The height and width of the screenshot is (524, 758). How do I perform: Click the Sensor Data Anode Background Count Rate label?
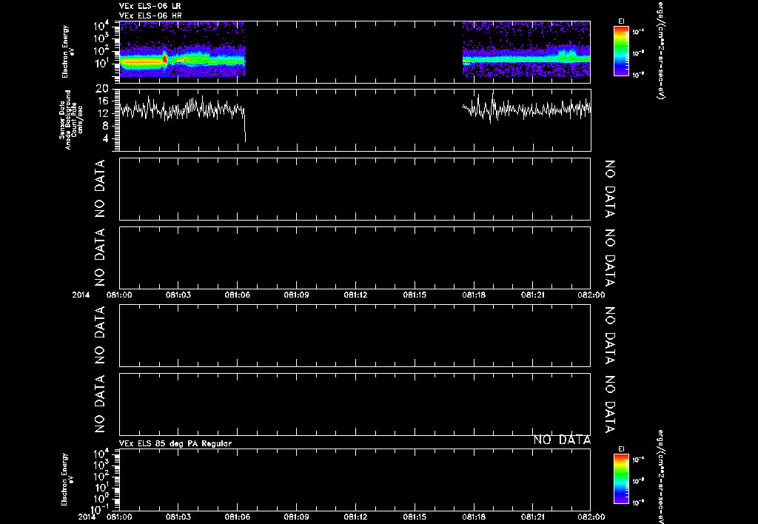[x=71, y=120]
